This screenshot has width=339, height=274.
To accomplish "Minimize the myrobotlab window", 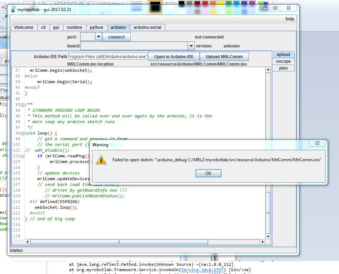I will 266,8.
